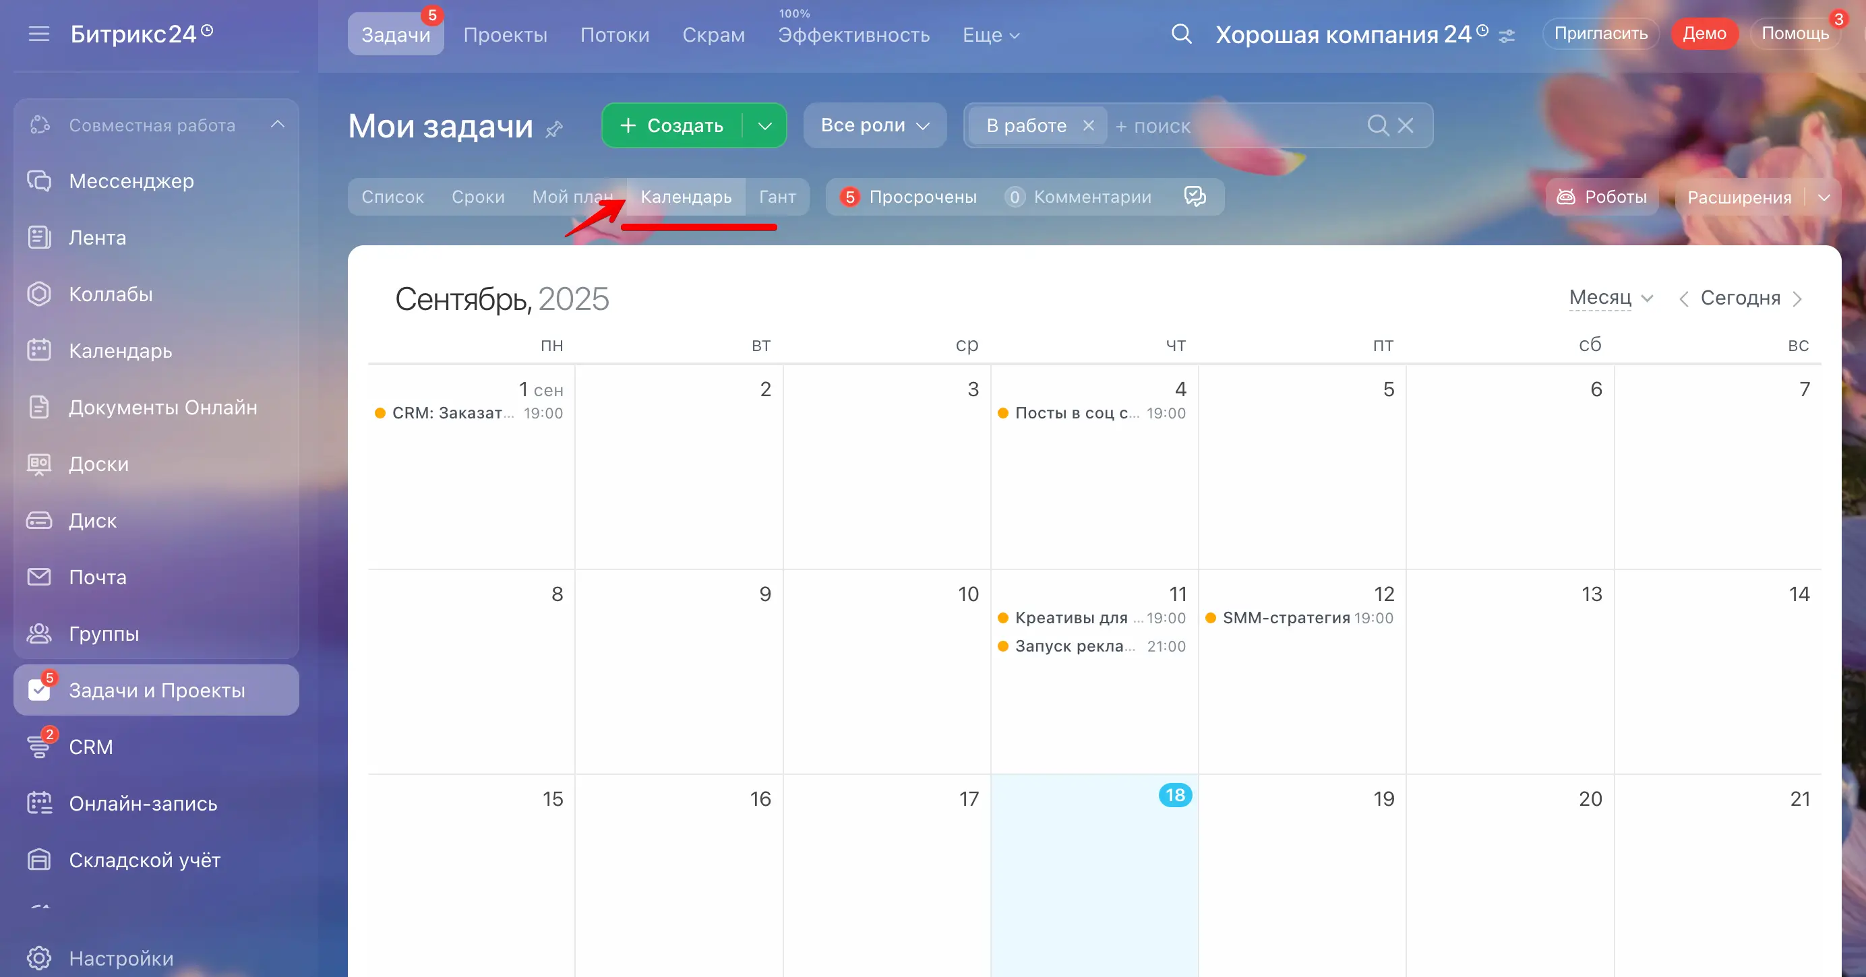Open the comments chat bubble icon
The image size is (1866, 977).
[1195, 196]
